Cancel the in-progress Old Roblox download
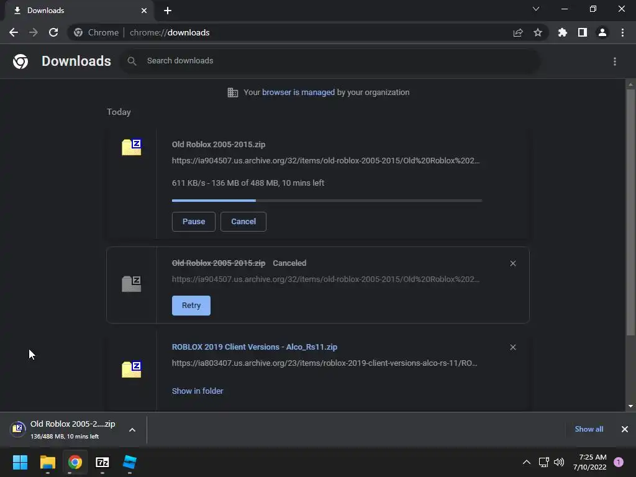Image resolution: width=636 pixels, height=477 pixels. pos(243,222)
